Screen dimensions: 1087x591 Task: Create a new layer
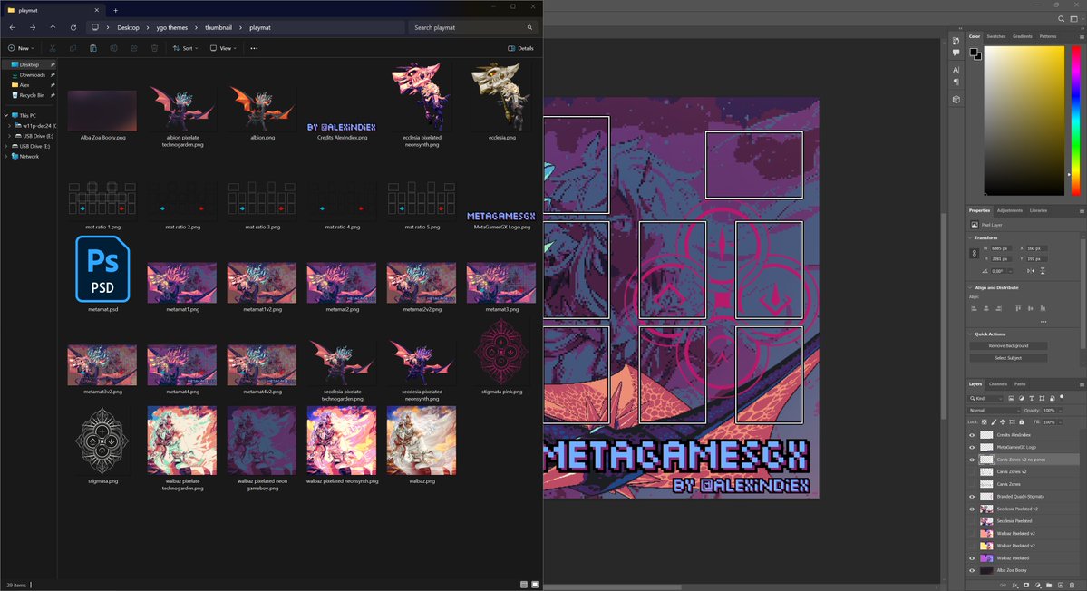click(1061, 586)
